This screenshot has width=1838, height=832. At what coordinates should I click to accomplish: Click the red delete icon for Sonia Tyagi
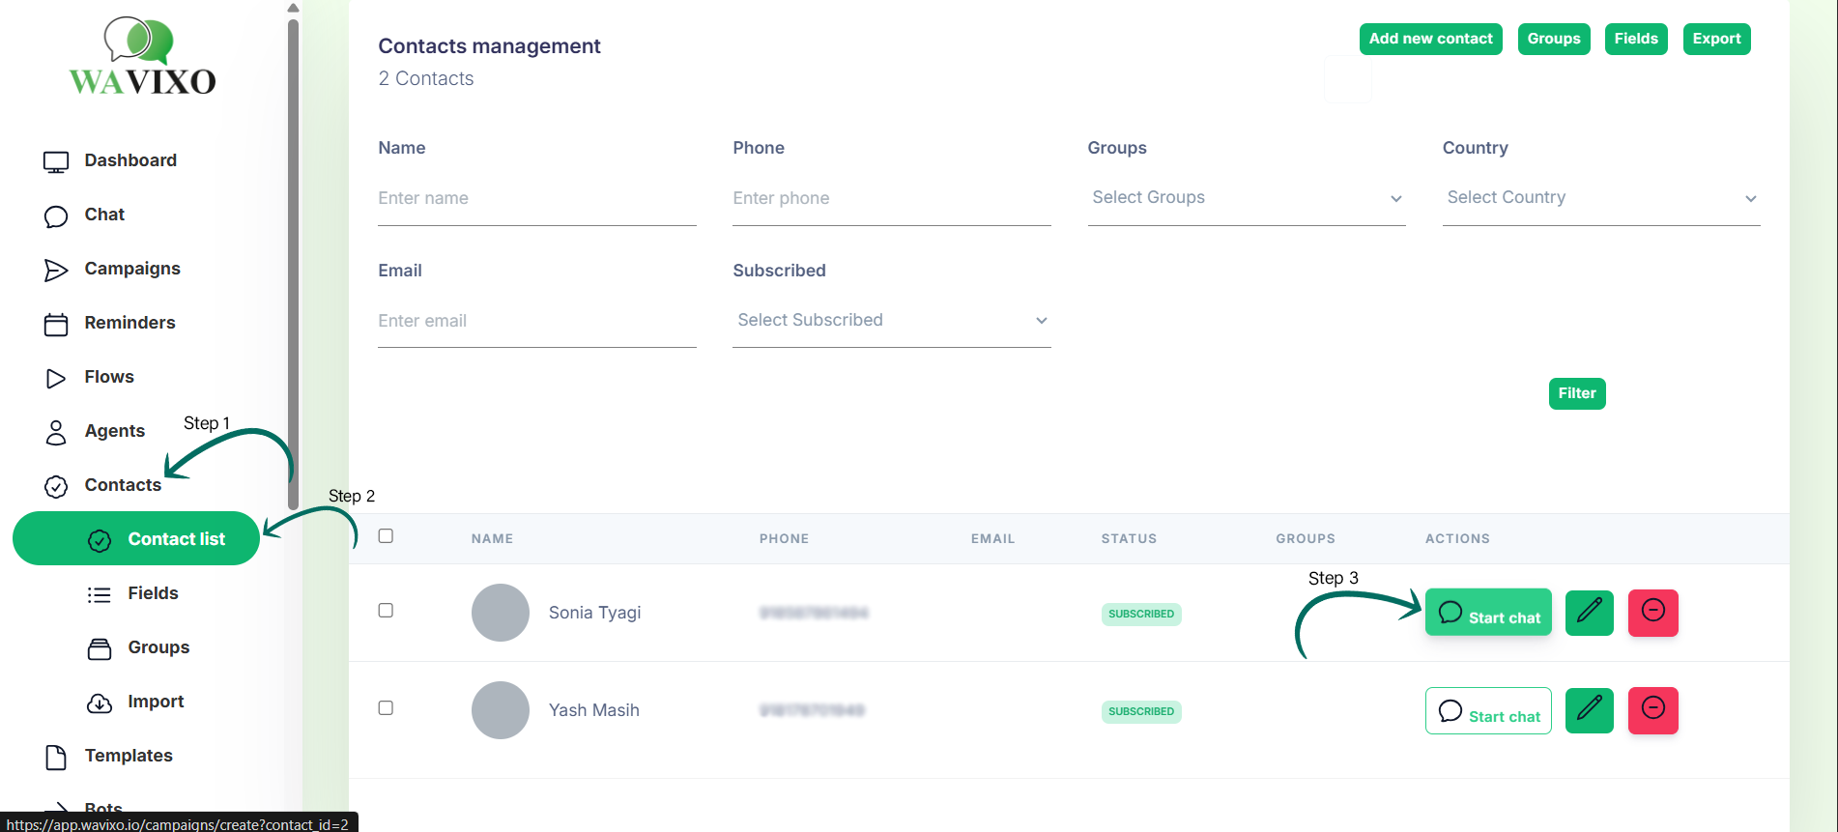[x=1652, y=613]
